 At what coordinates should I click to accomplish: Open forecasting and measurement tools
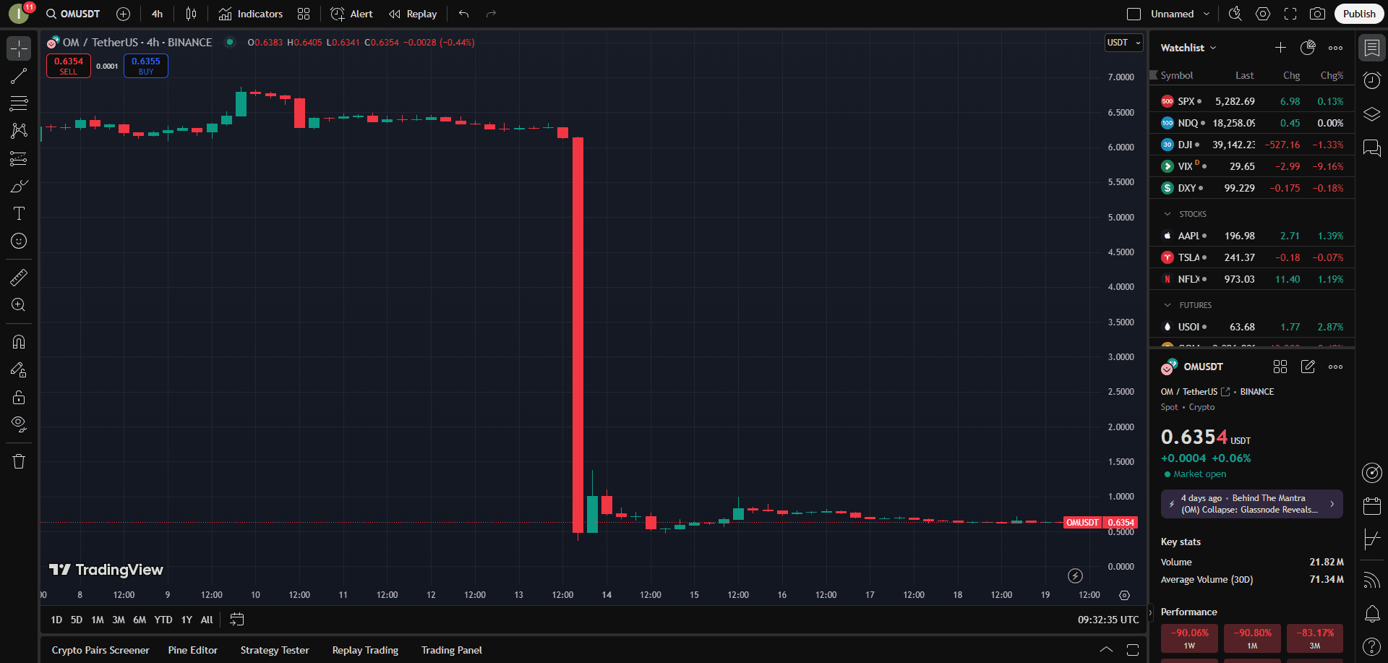(19, 158)
